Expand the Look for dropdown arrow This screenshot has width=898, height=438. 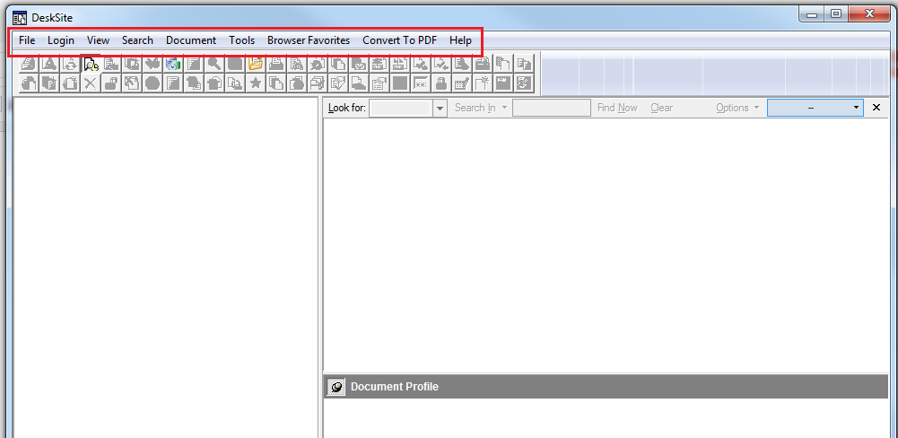click(x=440, y=108)
